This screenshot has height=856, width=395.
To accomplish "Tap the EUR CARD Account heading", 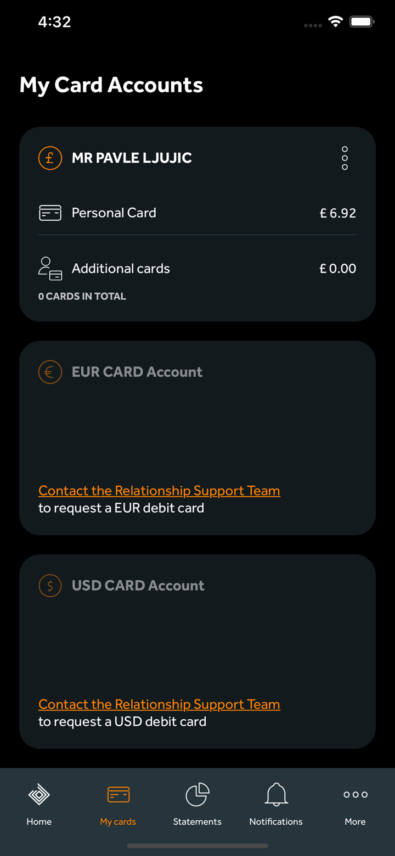I will coord(137,372).
